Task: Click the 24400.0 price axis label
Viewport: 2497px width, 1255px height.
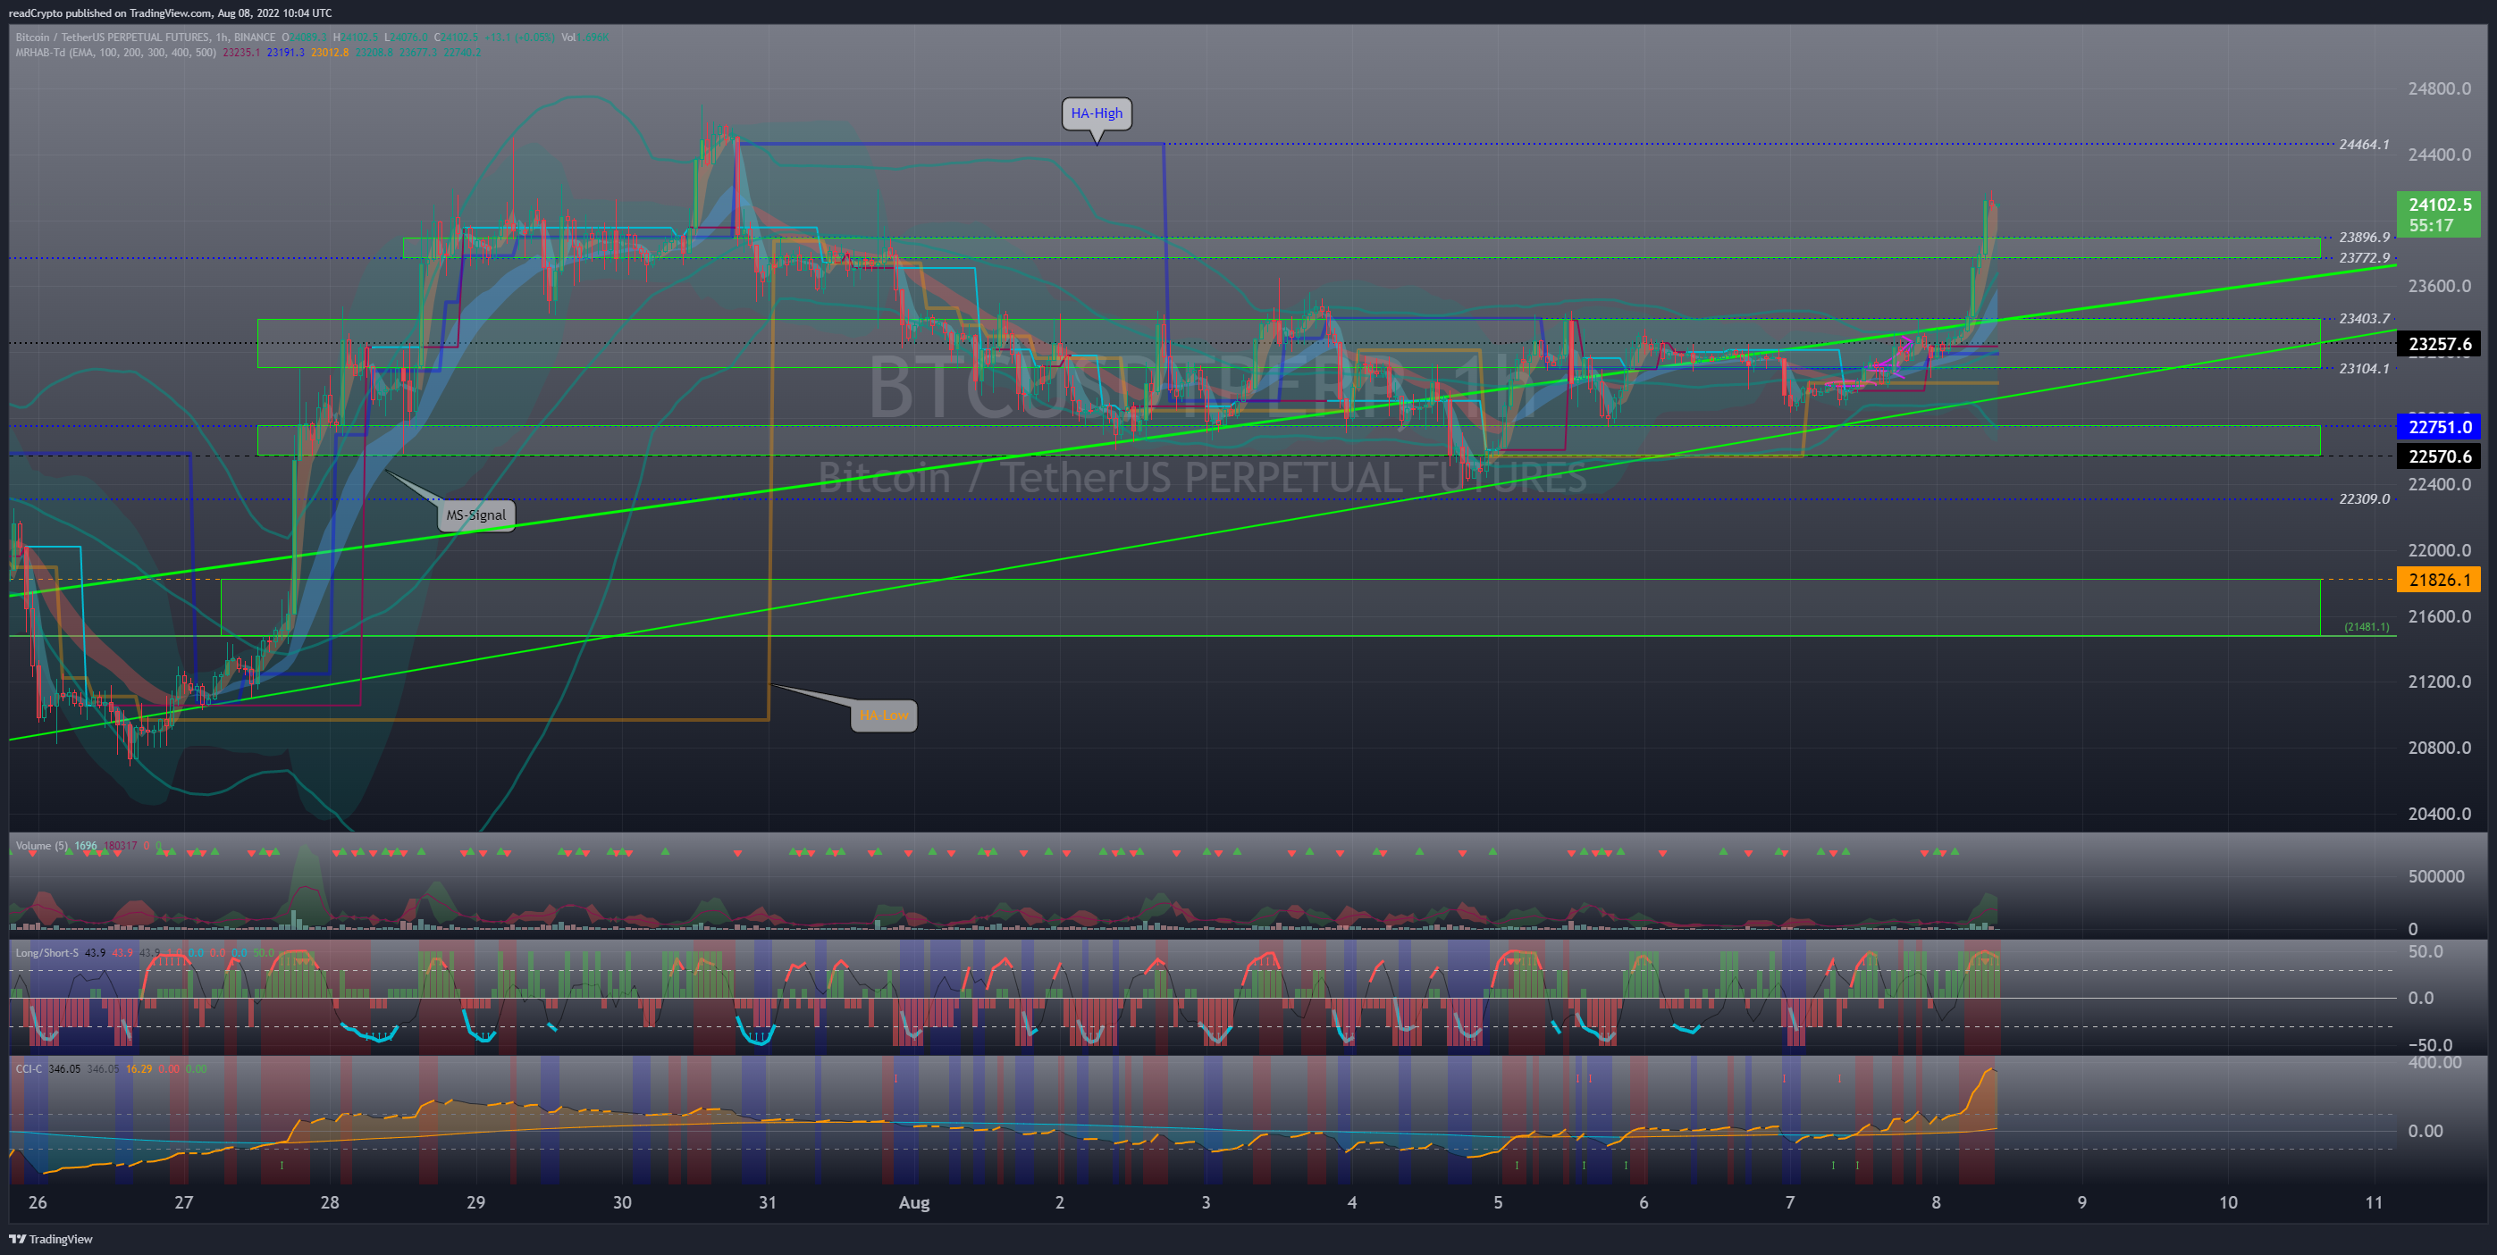Action: point(2440,155)
